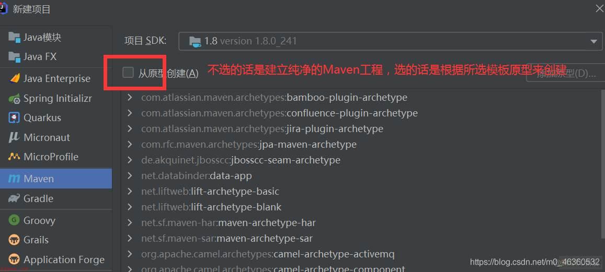605x272 pixels.
Task: Select the lift-archetype-basic row text
Action: [210, 192]
